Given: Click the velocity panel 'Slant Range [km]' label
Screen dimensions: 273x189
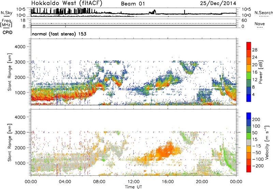Looking at the screenshot, I should pos(10,143).
